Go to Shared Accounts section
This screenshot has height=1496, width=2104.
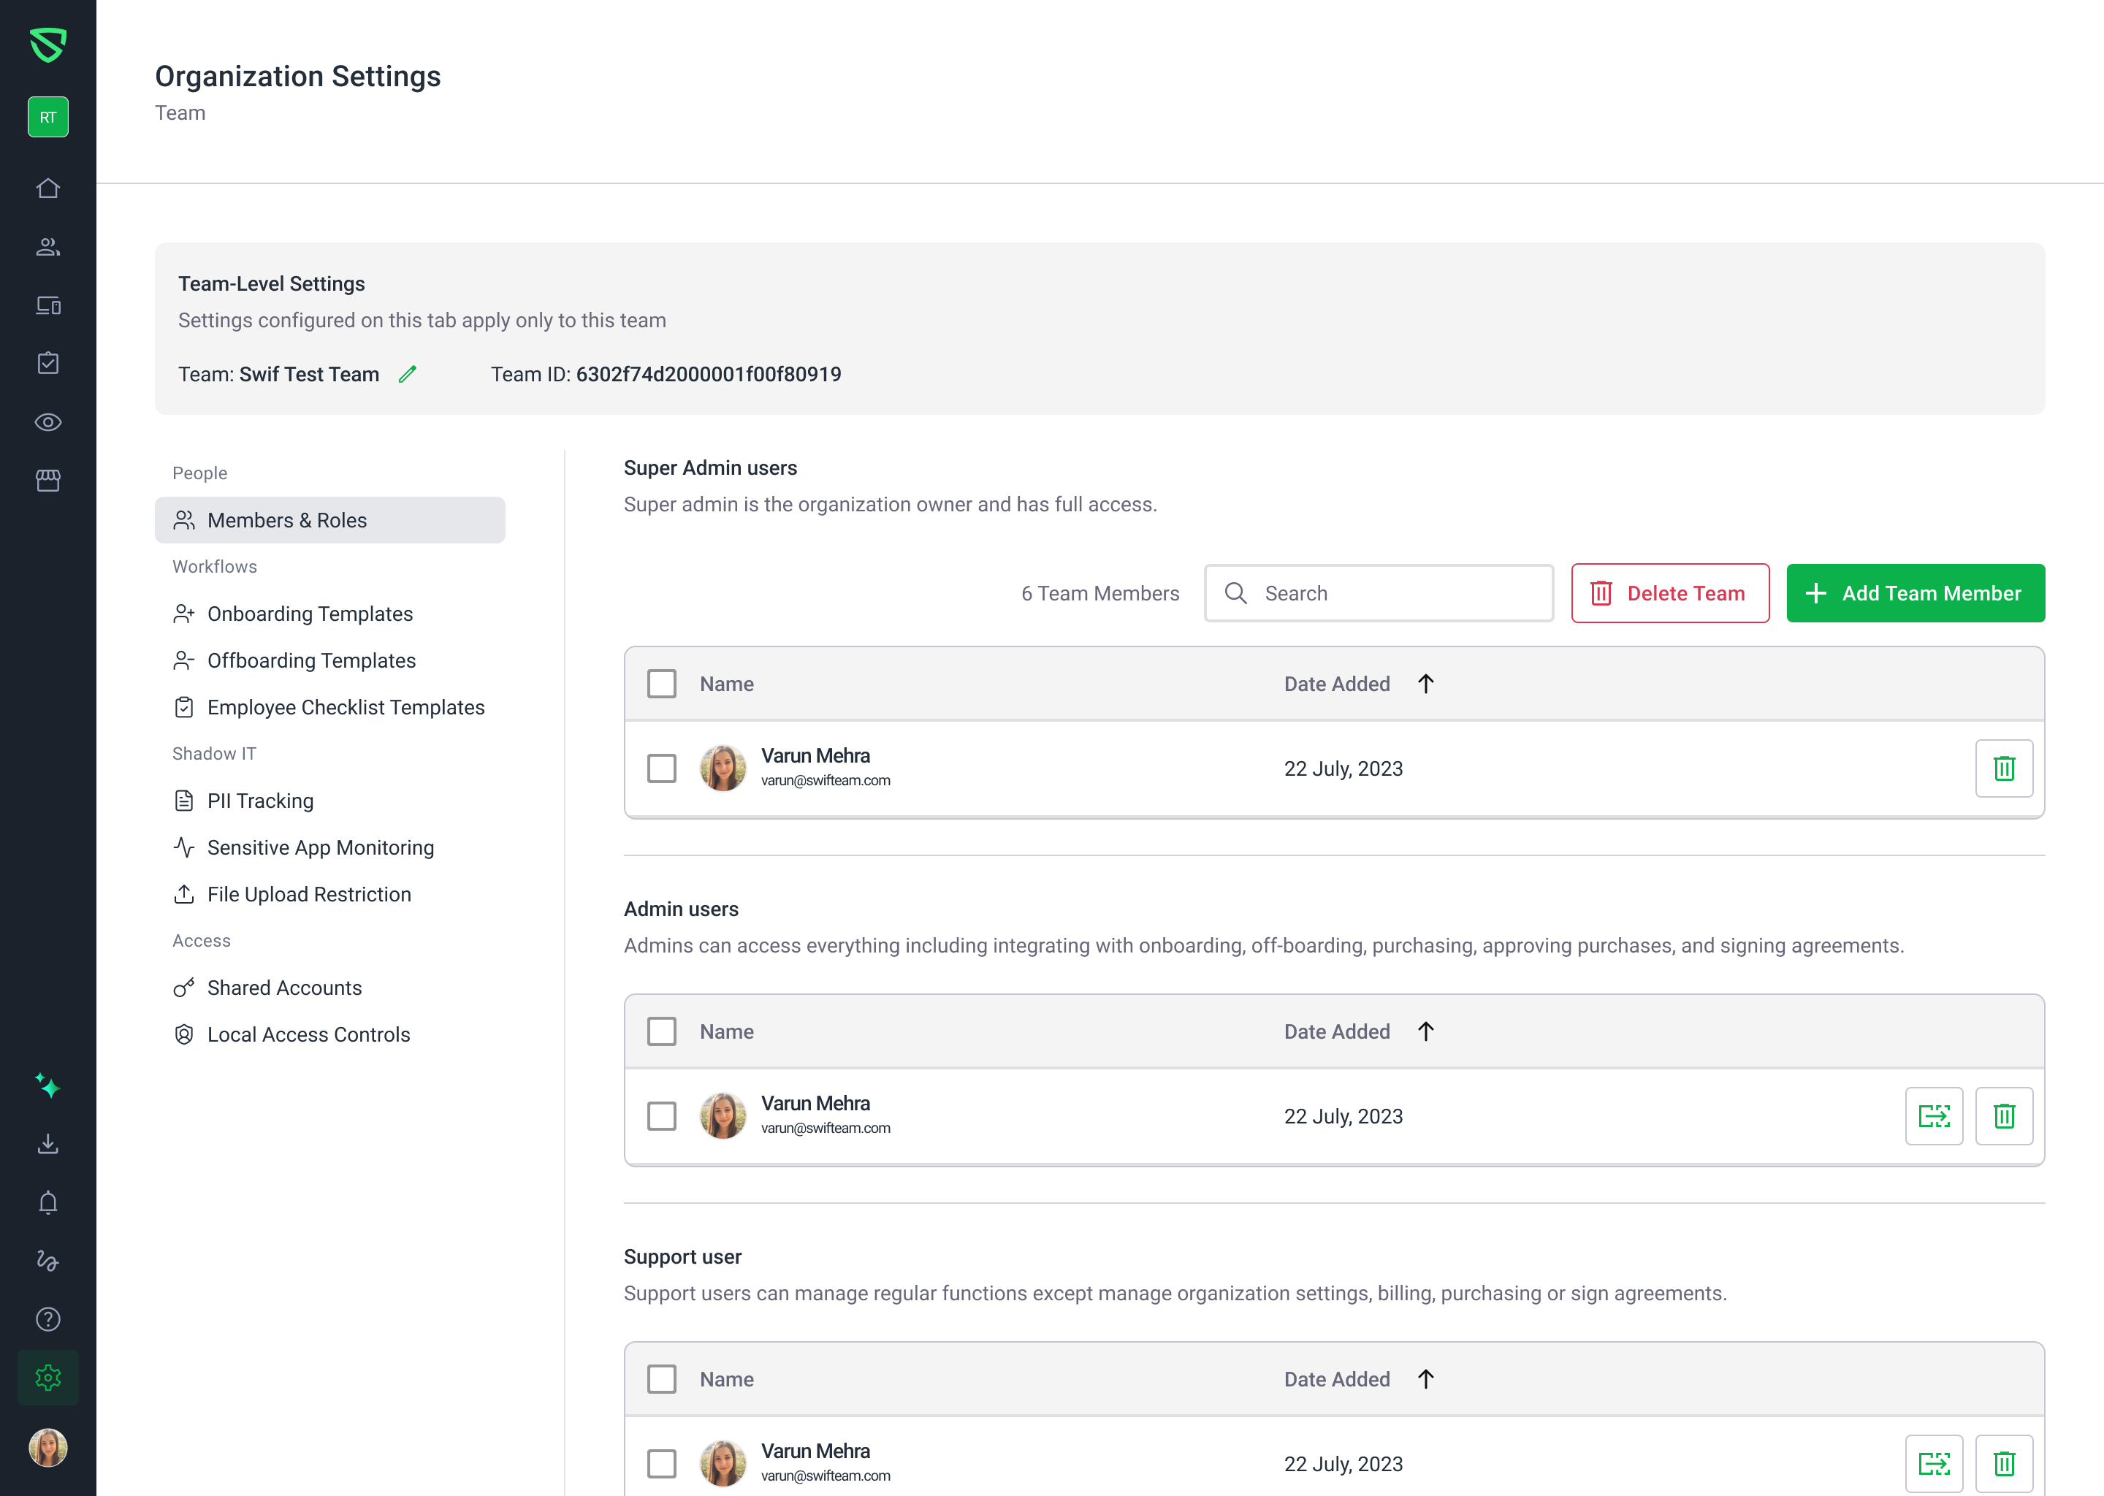click(x=283, y=988)
